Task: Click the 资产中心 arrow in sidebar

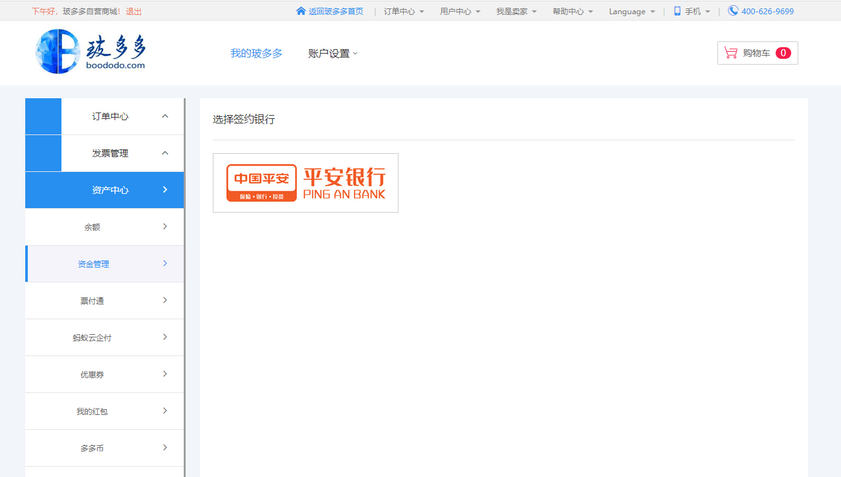Action: click(x=165, y=189)
